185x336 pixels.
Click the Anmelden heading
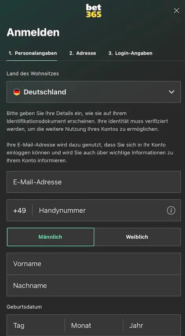tap(33, 33)
